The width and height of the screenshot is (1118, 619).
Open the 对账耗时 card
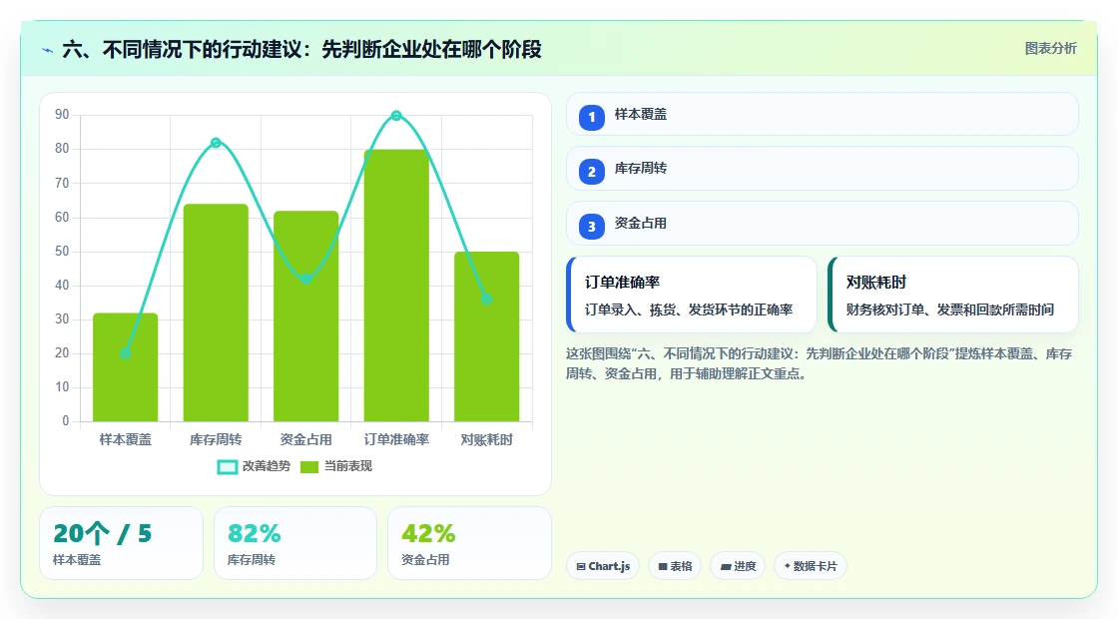(953, 295)
